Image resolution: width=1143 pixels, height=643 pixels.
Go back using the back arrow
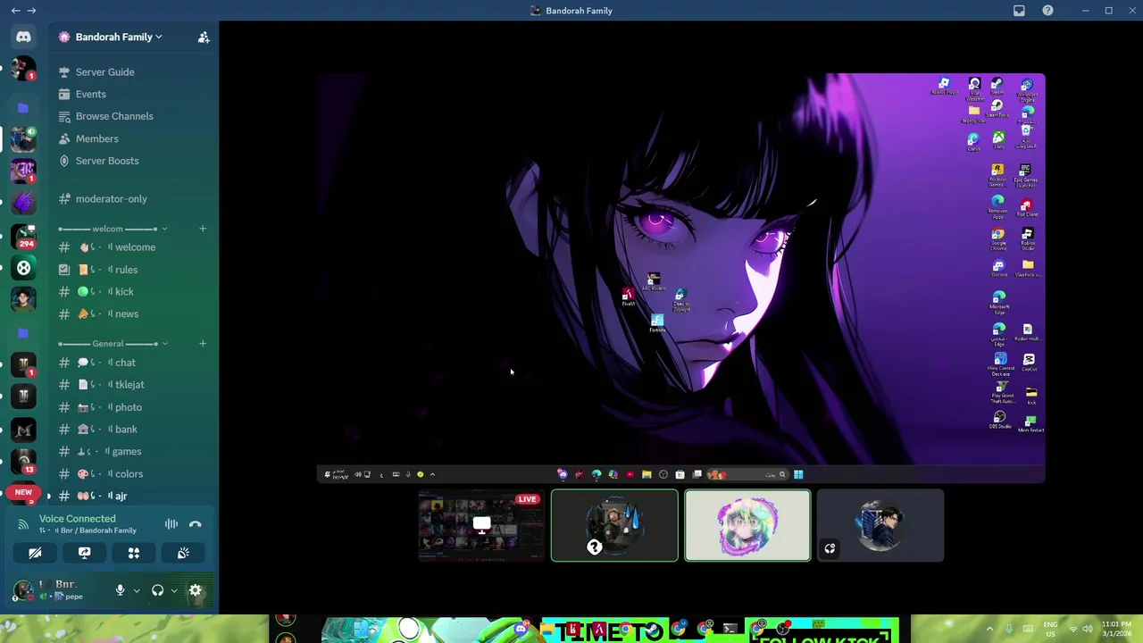tap(15, 11)
